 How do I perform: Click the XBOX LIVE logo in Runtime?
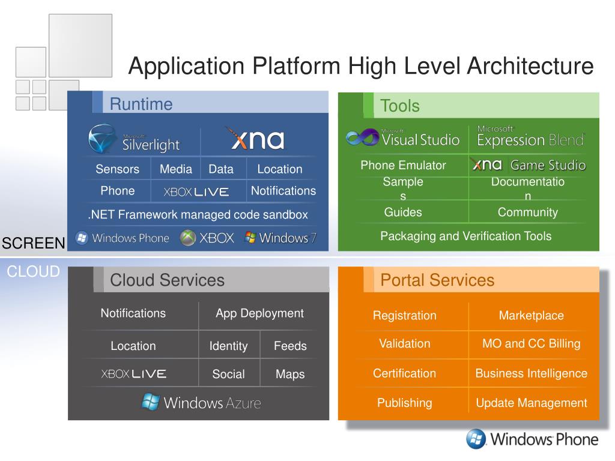click(x=196, y=191)
